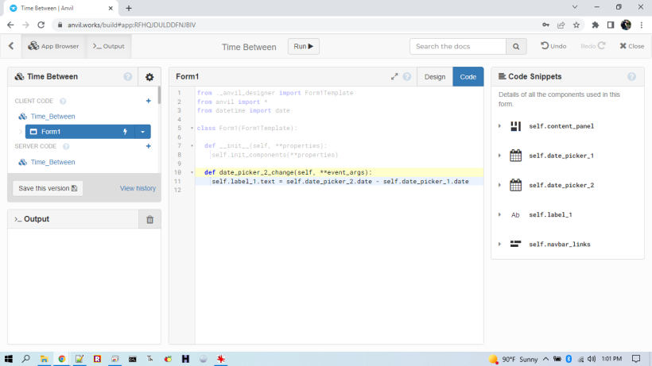Open the app settings gear icon

point(149,77)
